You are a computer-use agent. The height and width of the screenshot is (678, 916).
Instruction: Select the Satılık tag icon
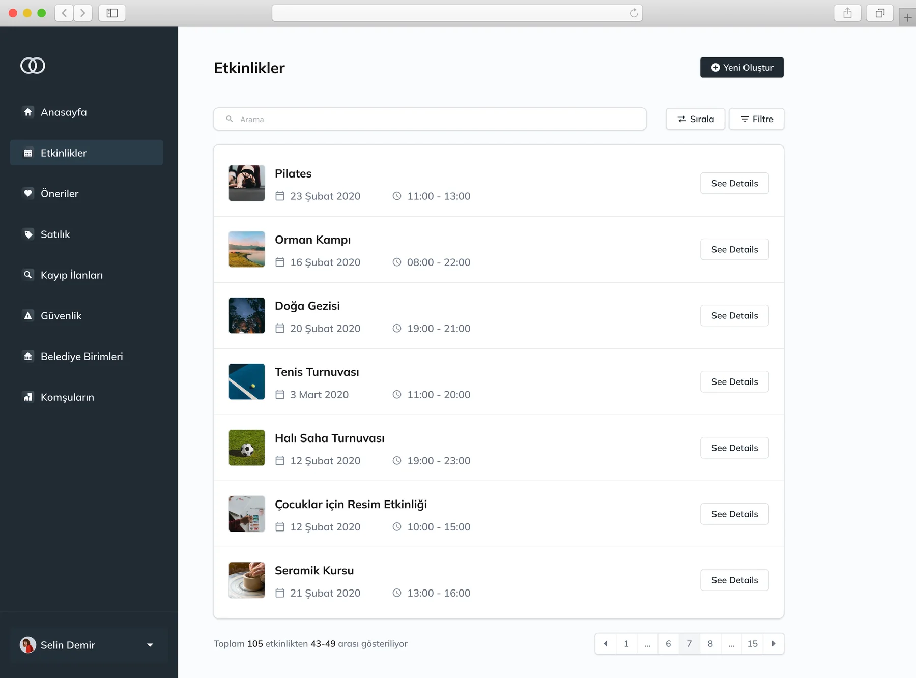28,234
